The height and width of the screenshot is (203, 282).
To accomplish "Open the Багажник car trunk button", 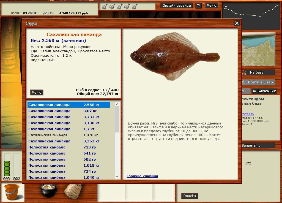I will tap(264, 91).
